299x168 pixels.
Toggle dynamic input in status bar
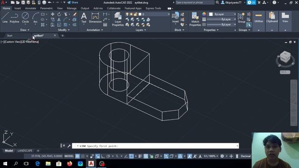click(x=98, y=156)
